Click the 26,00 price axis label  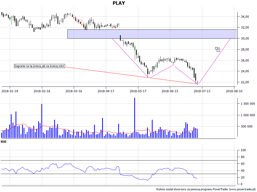tap(245, 60)
